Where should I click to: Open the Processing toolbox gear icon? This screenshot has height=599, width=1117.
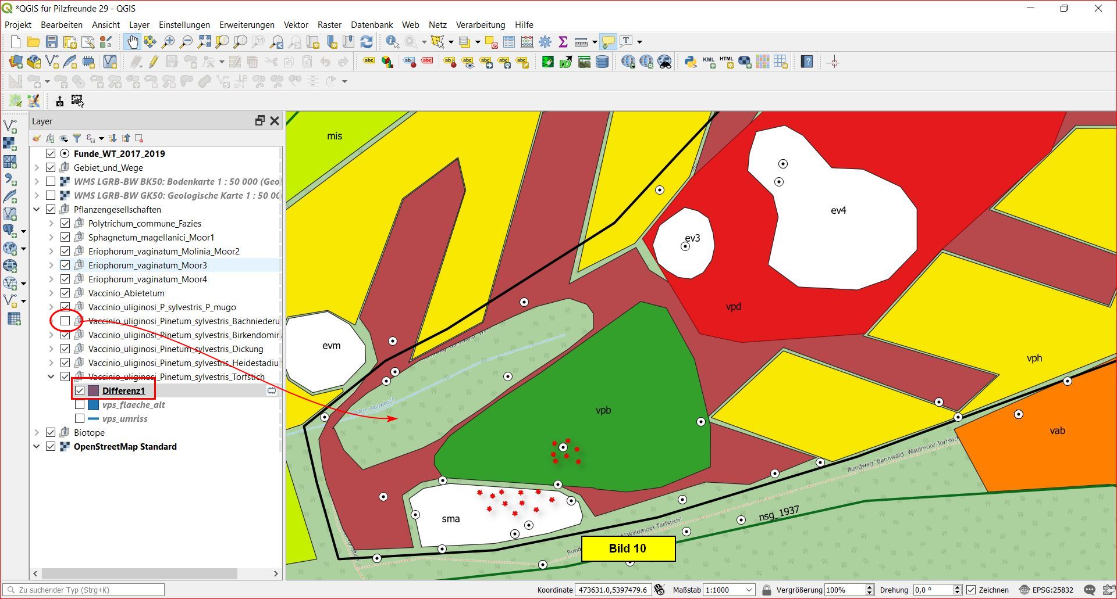[x=545, y=42]
